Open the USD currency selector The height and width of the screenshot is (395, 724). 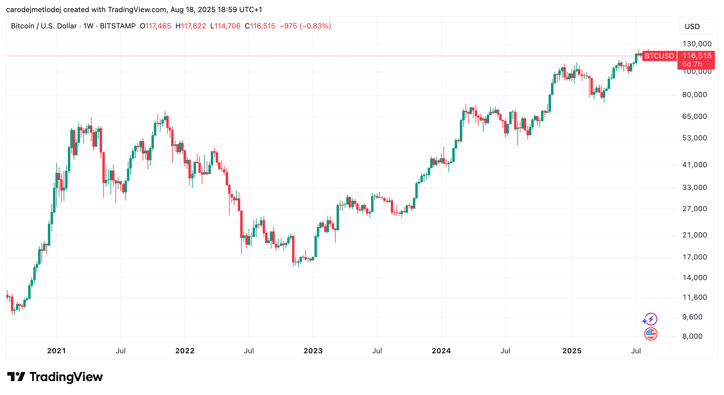point(697,27)
